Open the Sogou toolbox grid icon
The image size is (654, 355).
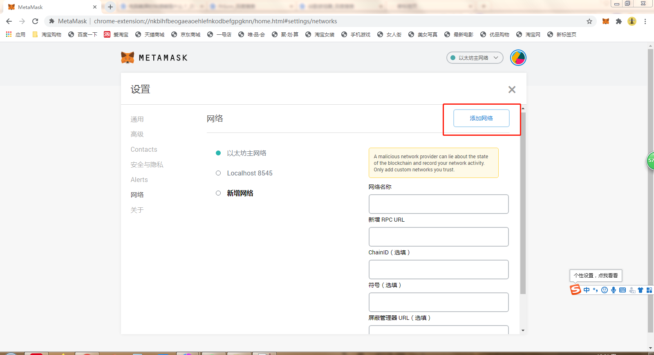(x=649, y=290)
